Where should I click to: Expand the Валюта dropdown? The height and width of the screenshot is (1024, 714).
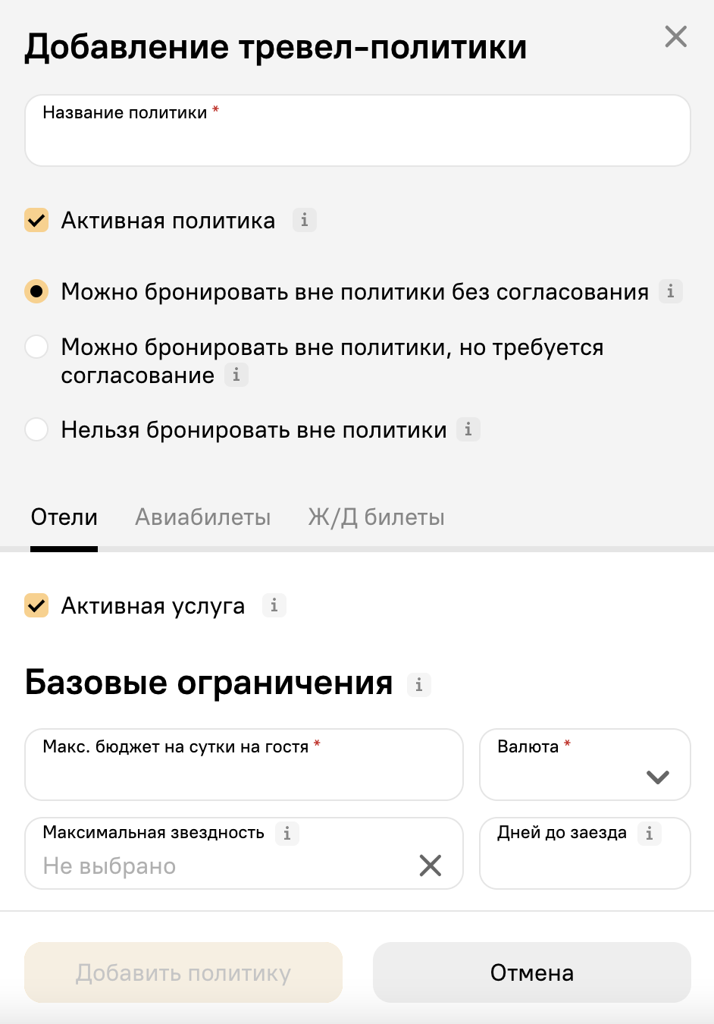[585, 765]
